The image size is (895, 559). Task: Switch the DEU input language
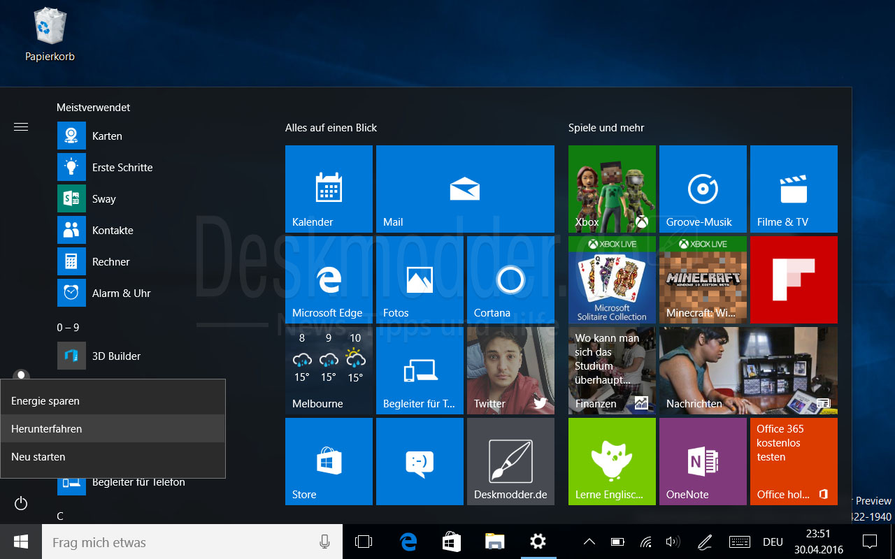(773, 542)
